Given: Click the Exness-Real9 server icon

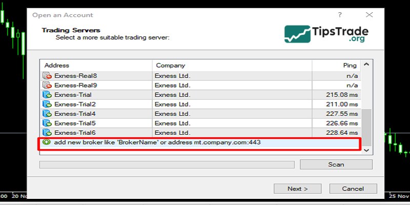Looking at the screenshot, I should tap(47, 85).
